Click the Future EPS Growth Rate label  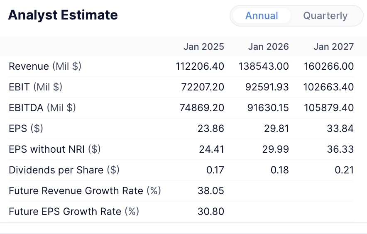point(73,212)
